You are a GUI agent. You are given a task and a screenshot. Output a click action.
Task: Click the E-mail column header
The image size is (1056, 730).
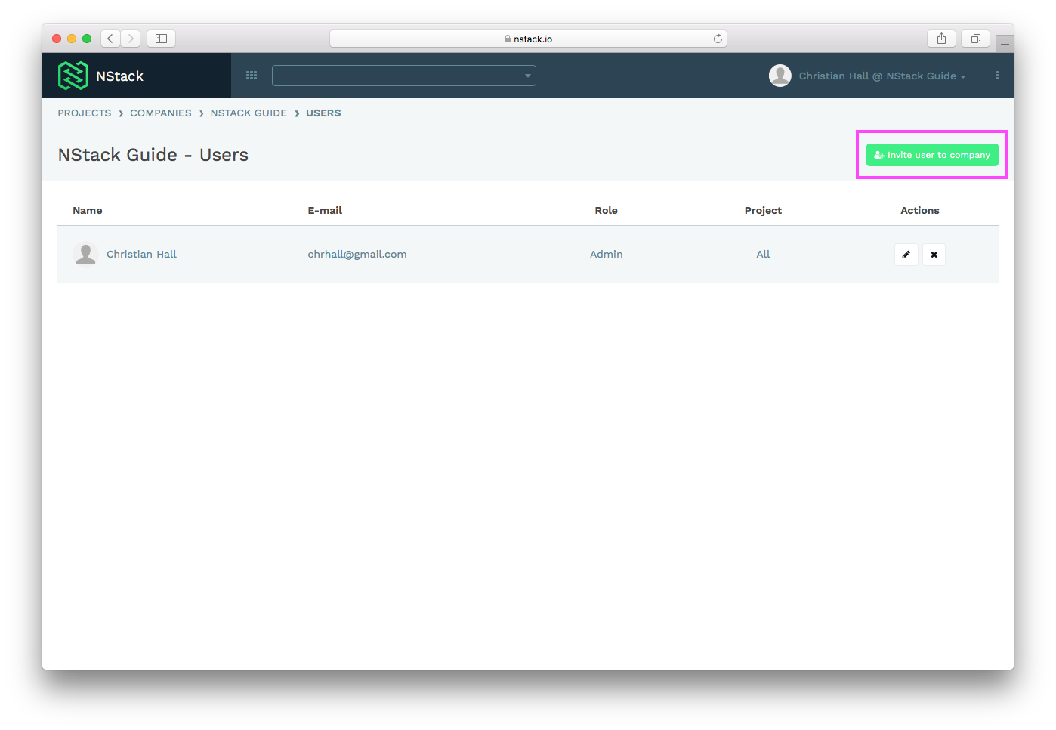point(325,211)
